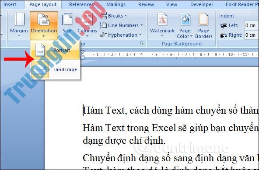Image resolution: width=259 pixels, height=170 pixels.
Task: Expand the Orientation dropdown arrow
Action: pyautogui.click(x=43, y=36)
